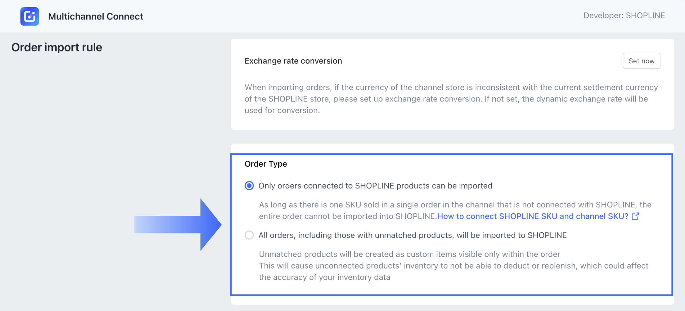Click the 'Only orders connected to SHOPLINE products' label
The height and width of the screenshot is (311, 685).
[x=375, y=186]
